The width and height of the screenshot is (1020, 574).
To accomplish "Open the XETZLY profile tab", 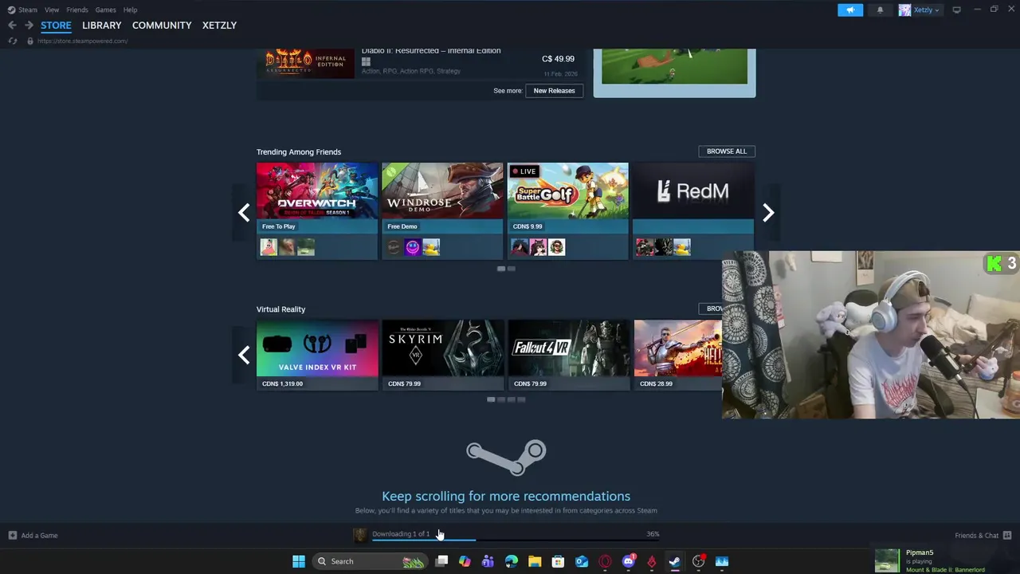I will tap(219, 26).
